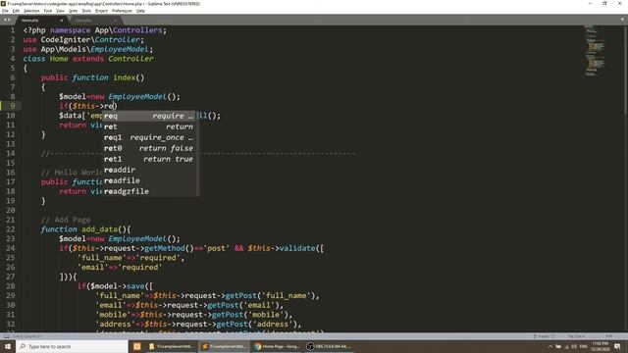Open the Preferences menu
This screenshot has width=628, height=353.
122,11
